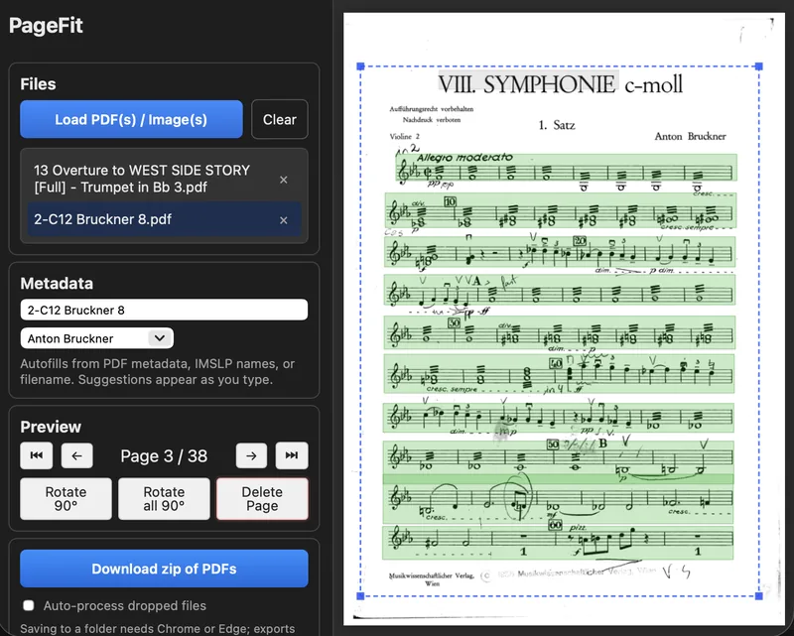This screenshot has width=794, height=636.
Task: Download zip of PDFs
Action: [x=164, y=569]
